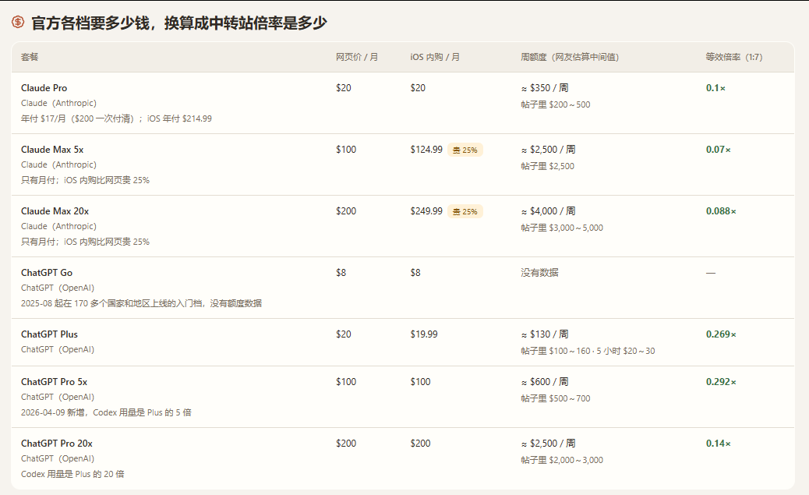Click the note 帖子里 $500～700
This screenshot has width=809, height=495.
(555, 398)
